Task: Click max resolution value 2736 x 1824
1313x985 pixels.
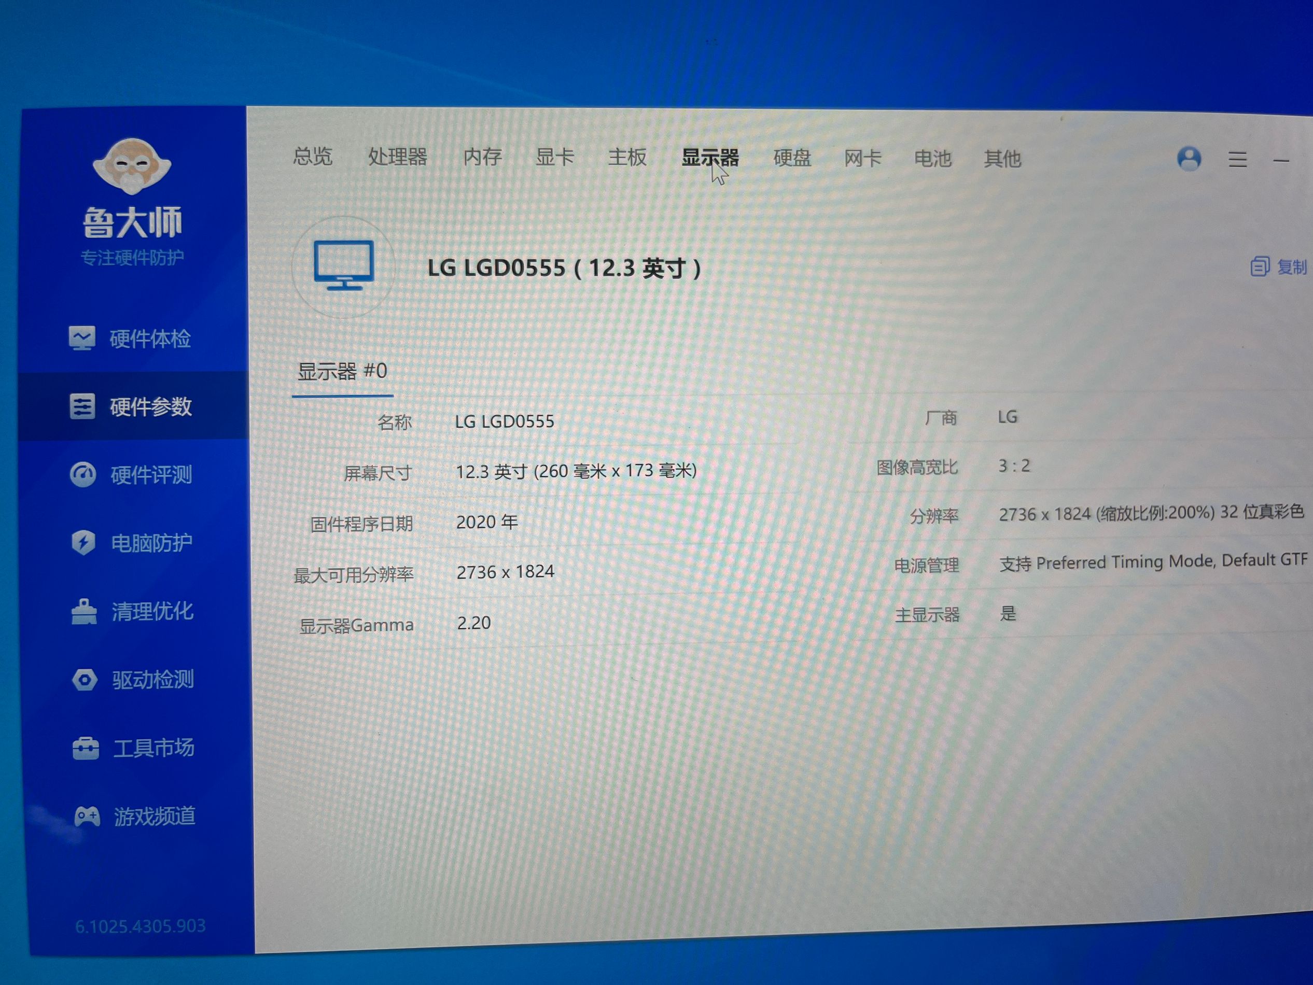Action: coord(506,572)
